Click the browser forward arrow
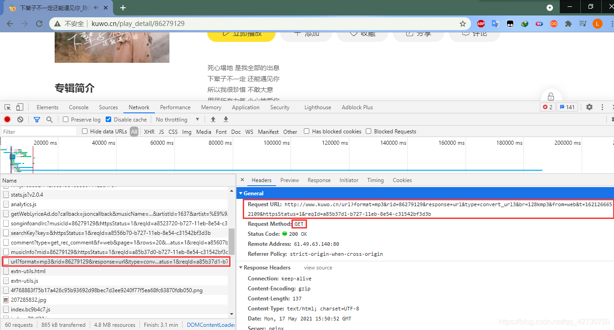The image size is (614, 330). click(x=25, y=24)
